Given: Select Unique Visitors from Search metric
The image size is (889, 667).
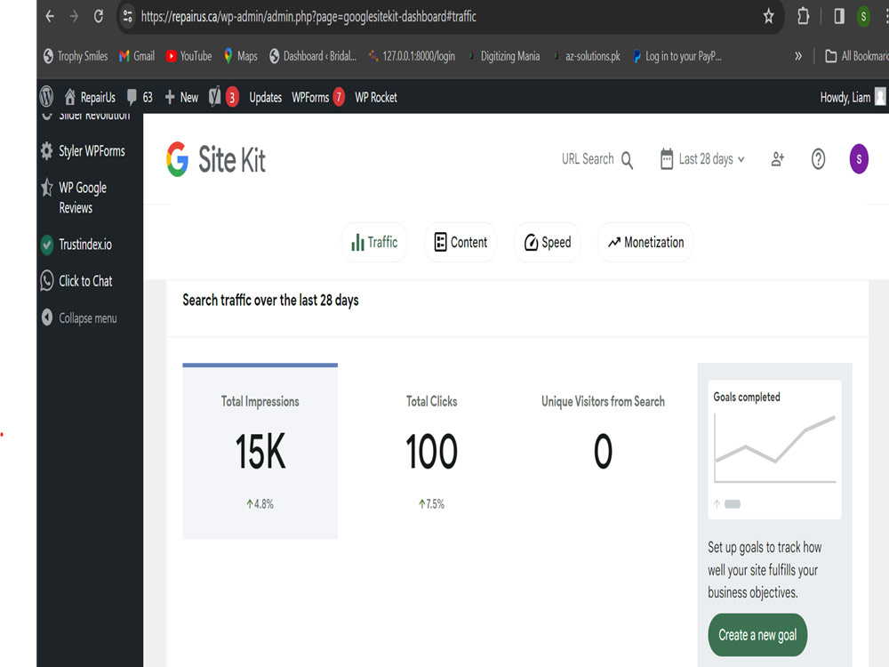Looking at the screenshot, I should pyautogui.click(x=603, y=451).
